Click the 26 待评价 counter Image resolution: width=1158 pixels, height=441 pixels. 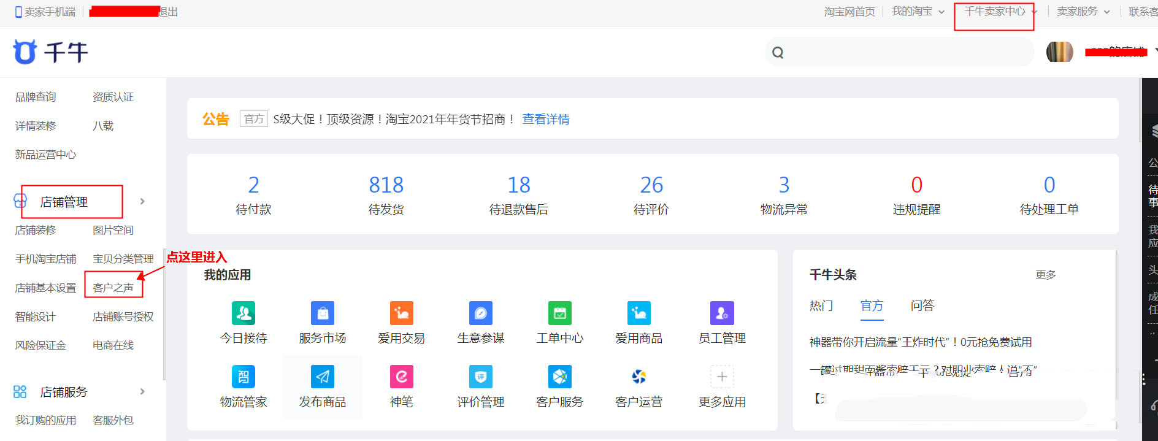click(651, 194)
